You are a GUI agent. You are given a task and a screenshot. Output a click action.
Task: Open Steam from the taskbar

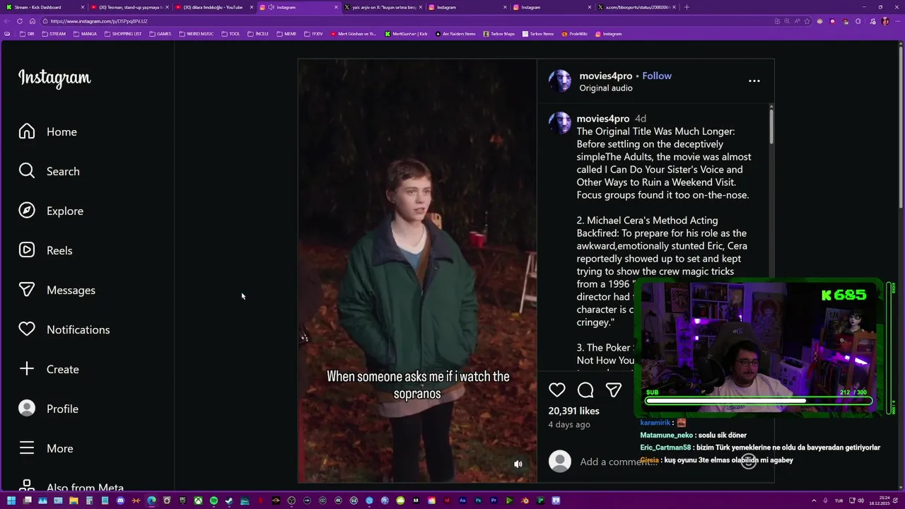tap(229, 501)
